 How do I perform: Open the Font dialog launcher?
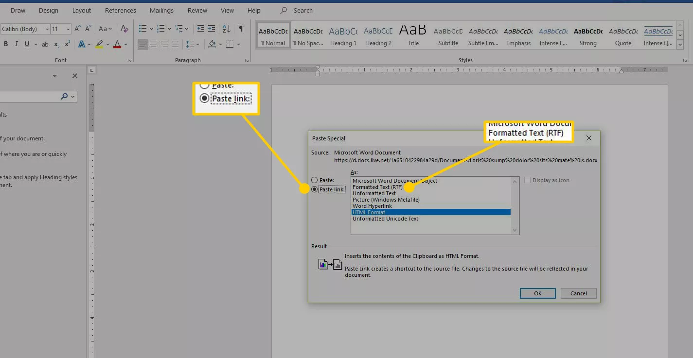[x=129, y=61]
